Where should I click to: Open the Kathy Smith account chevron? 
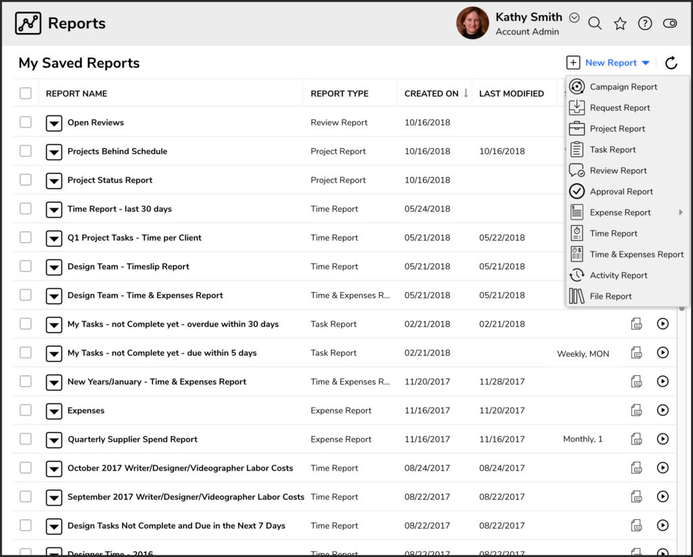point(574,17)
